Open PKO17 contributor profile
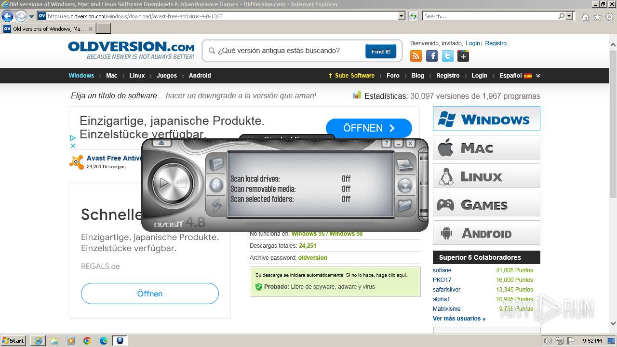Image resolution: width=617 pixels, height=347 pixels. click(x=442, y=280)
